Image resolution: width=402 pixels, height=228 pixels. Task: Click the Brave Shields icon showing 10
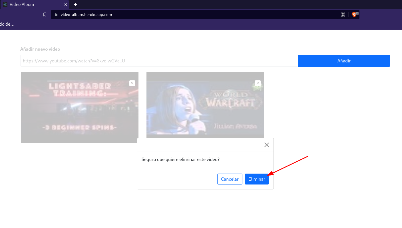(x=354, y=14)
